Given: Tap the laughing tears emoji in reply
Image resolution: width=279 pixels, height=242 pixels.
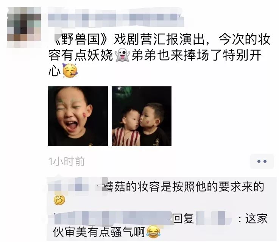Looking at the screenshot, I should click(x=153, y=232).
